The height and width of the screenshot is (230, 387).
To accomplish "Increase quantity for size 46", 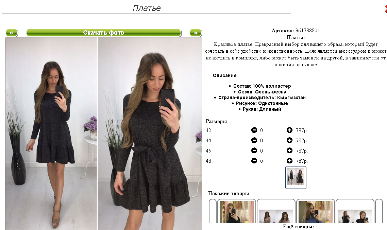I will (x=289, y=151).
